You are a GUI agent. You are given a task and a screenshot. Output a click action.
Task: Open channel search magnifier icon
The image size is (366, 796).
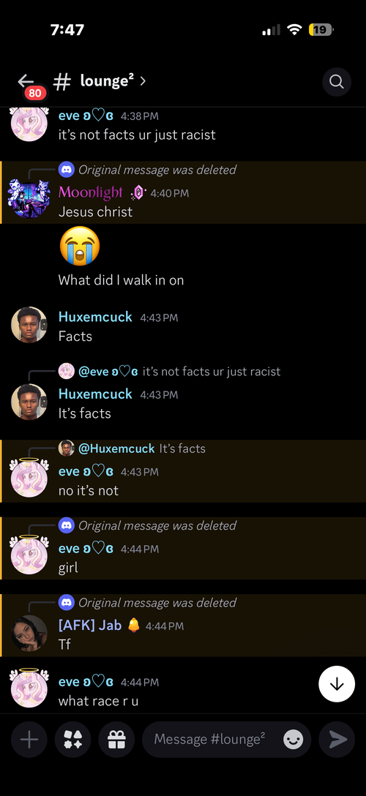337,82
